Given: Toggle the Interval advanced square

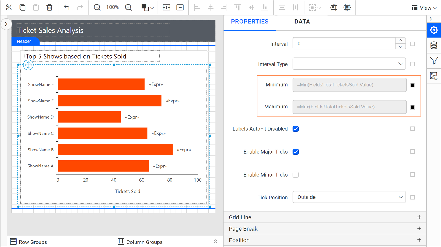Looking at the screenshot, I should [413, 44].
